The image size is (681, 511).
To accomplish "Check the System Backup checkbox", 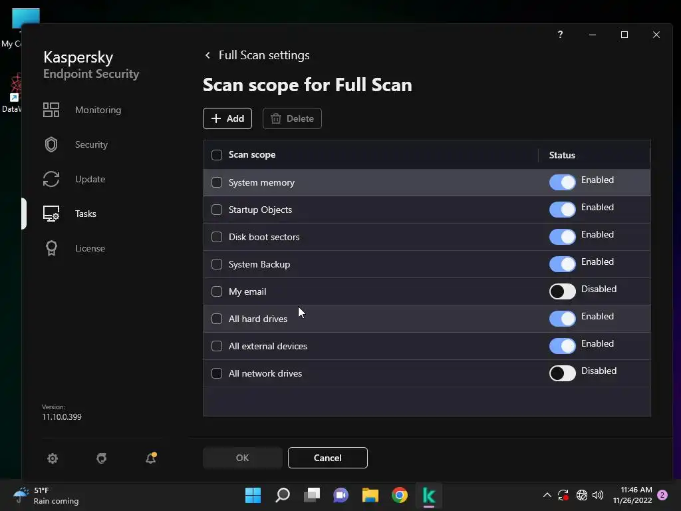I will click(x=217, y=264).
